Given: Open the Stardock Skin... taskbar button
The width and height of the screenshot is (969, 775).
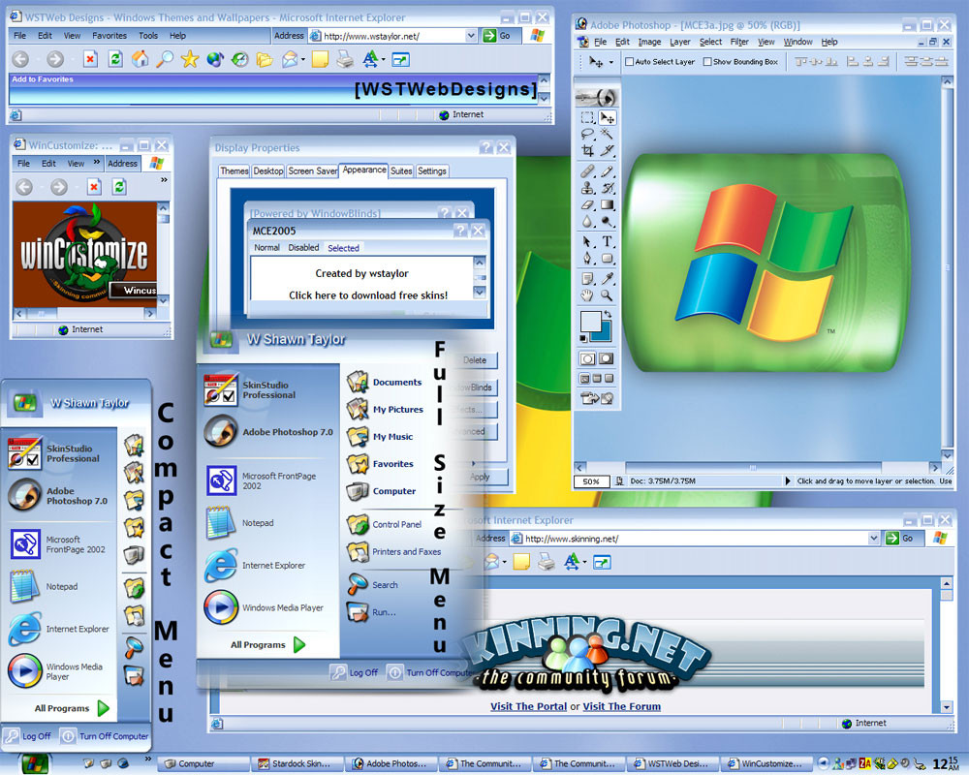Looking at the screenshot, I should (297, 764).
